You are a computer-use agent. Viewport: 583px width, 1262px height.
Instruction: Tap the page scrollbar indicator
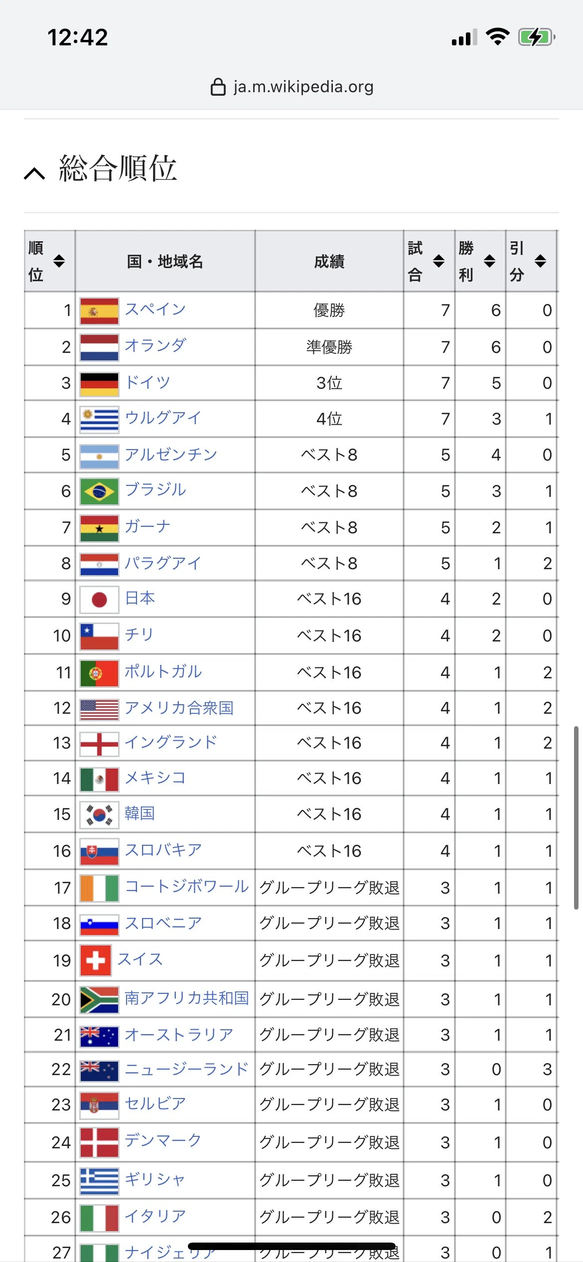(x=576, y=817)
